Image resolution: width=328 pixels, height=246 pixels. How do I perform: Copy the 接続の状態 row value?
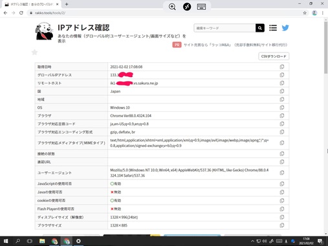(282, 153)
